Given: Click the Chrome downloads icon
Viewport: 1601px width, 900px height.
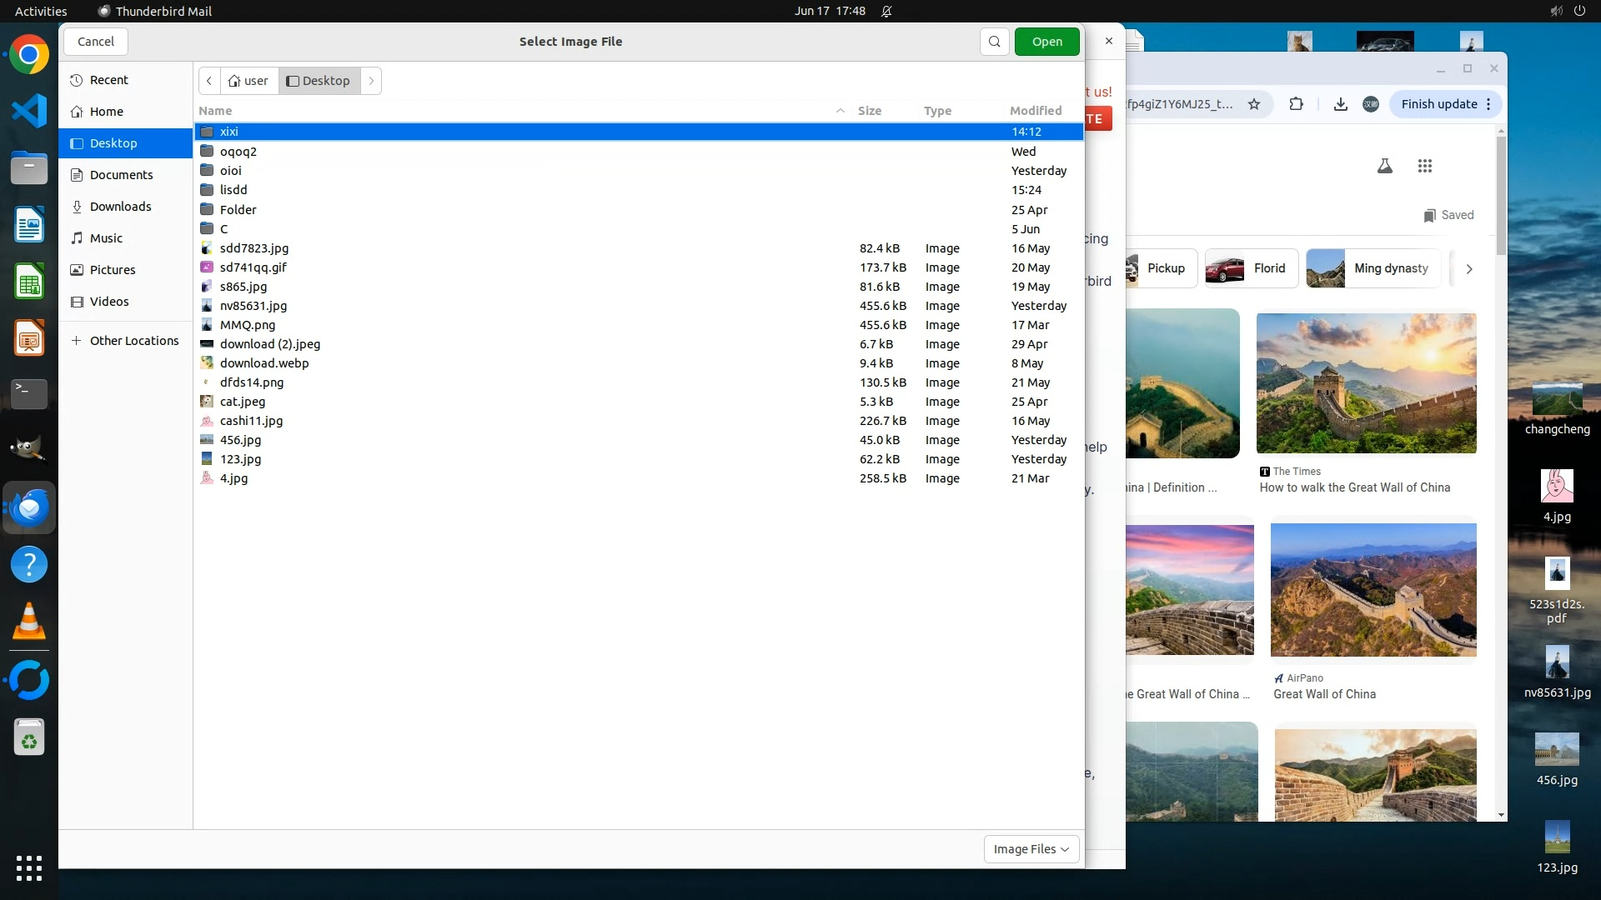Looking at the screenshot, I should 1340,104.
